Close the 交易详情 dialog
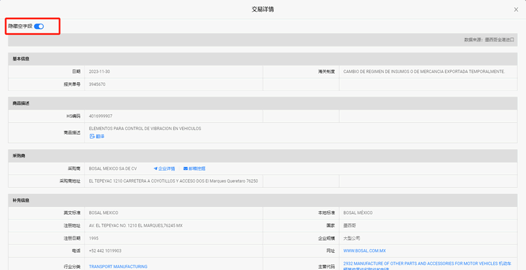Image resolution: width=526 pixels, height=270 pixels. [516, 10]
